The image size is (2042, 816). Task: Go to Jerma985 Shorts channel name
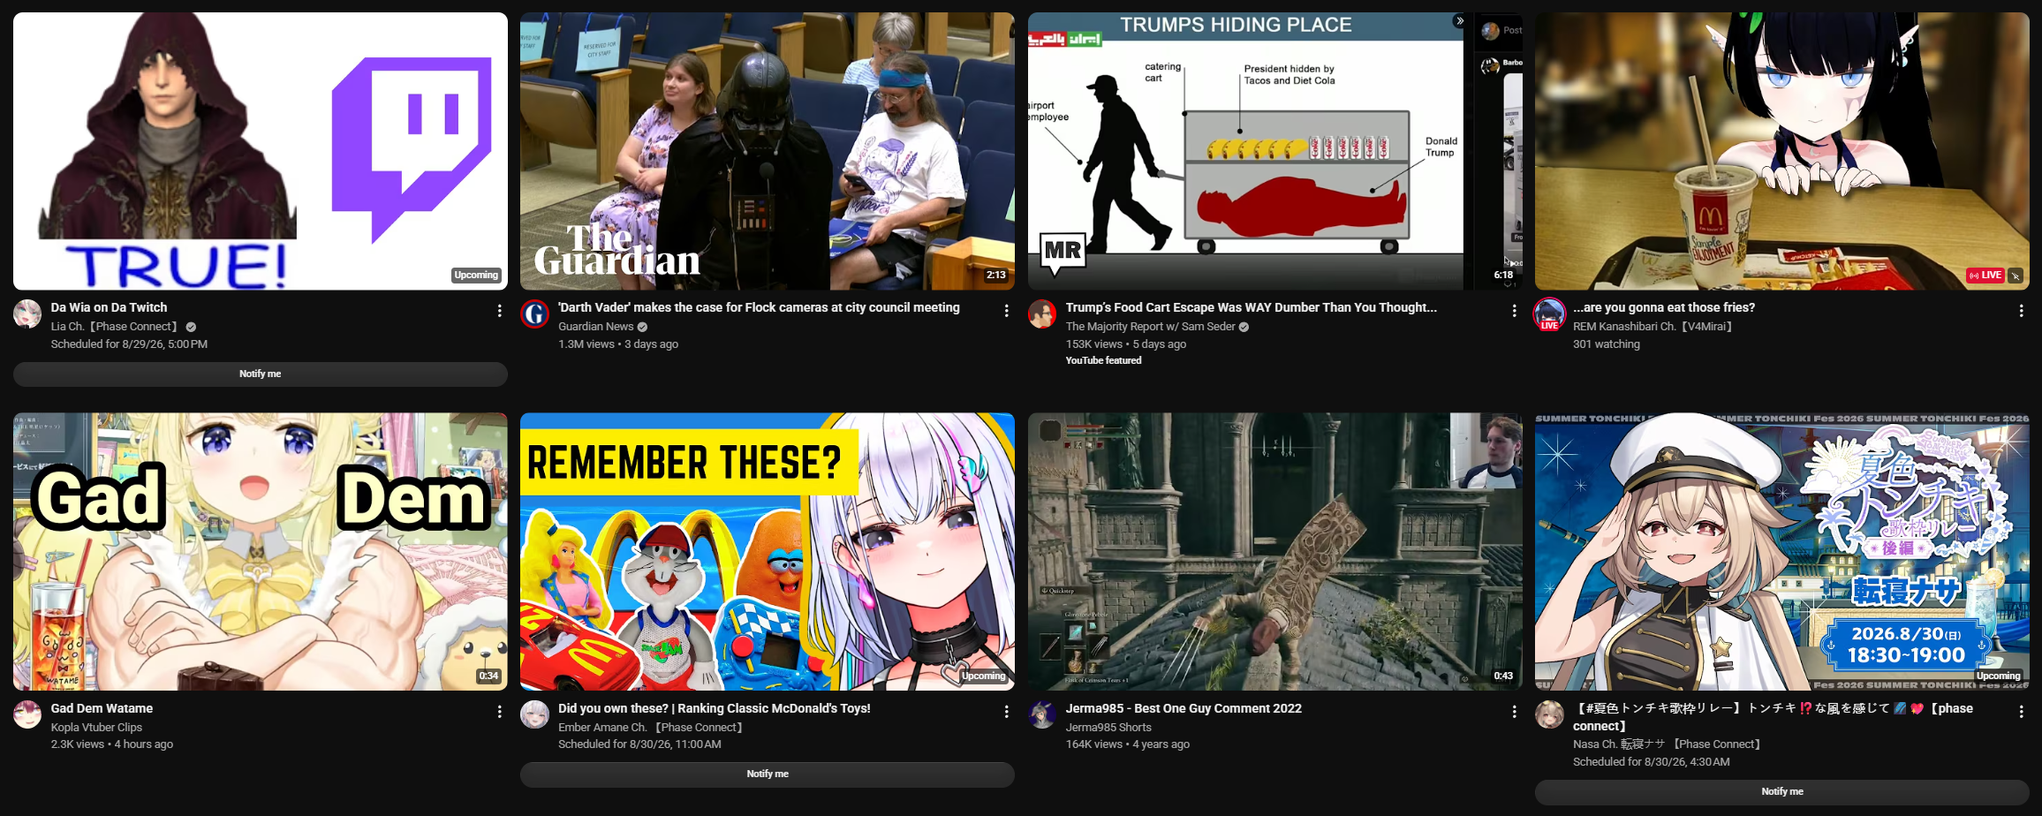[1108, 728]
